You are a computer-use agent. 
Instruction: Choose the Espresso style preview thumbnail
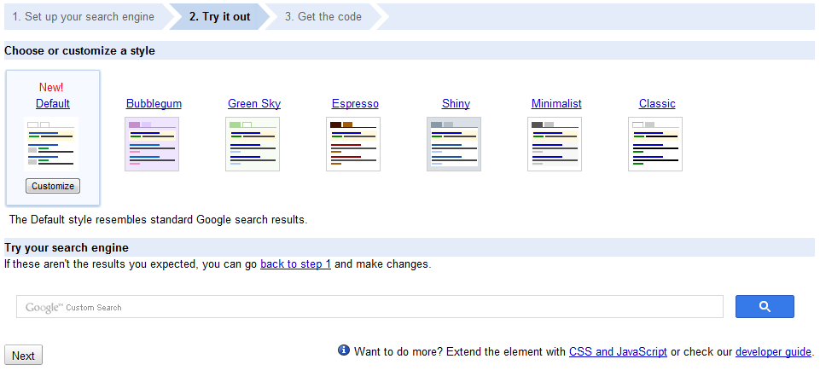pos(353,144)
